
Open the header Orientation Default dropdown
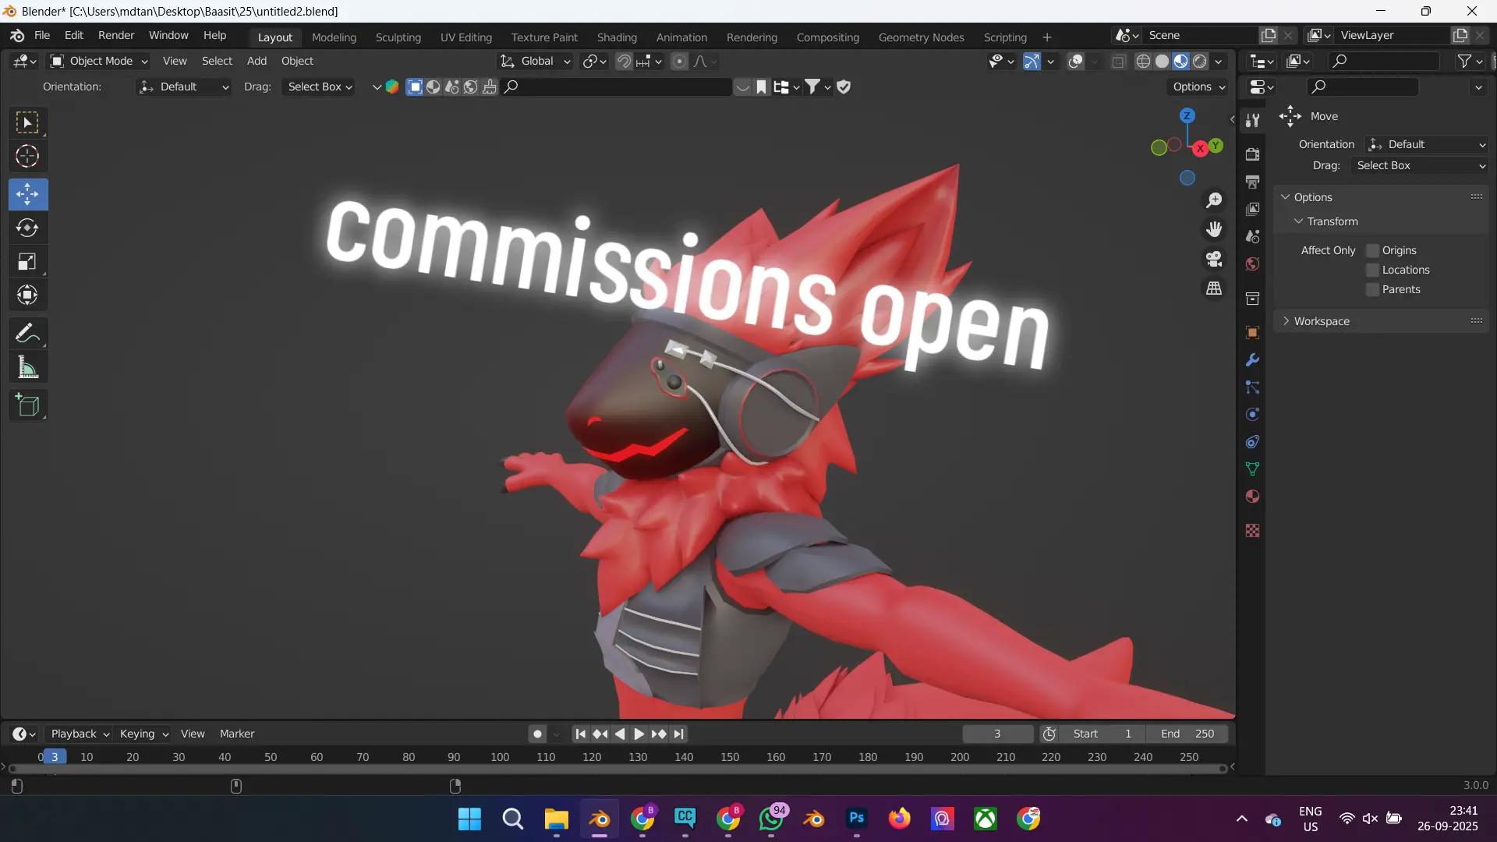tap(184, 87)
